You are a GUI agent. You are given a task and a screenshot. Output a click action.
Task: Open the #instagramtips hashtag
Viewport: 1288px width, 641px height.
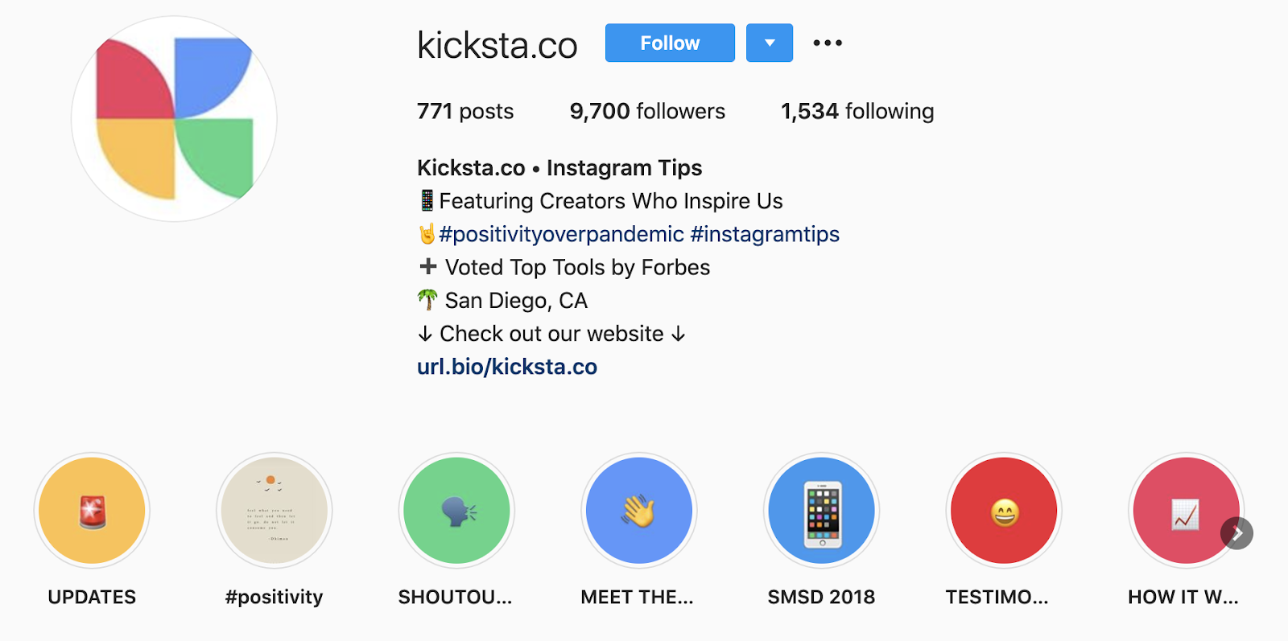coord(765,234)
